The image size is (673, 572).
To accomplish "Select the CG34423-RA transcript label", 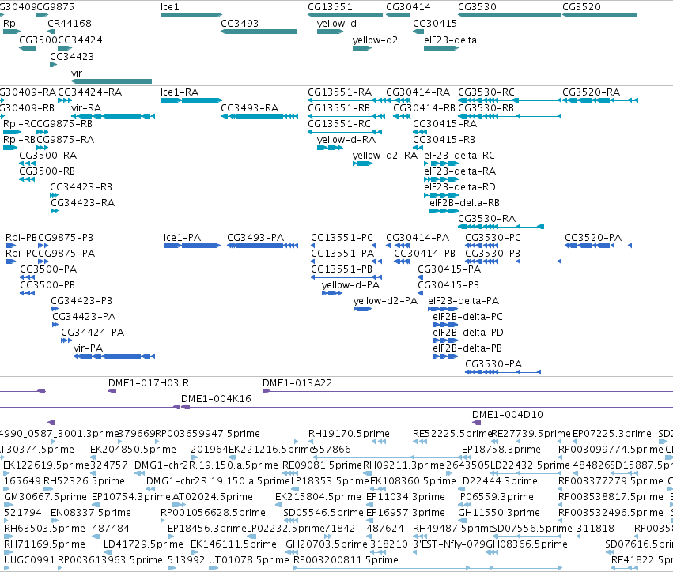I will [x=83, y=203].
